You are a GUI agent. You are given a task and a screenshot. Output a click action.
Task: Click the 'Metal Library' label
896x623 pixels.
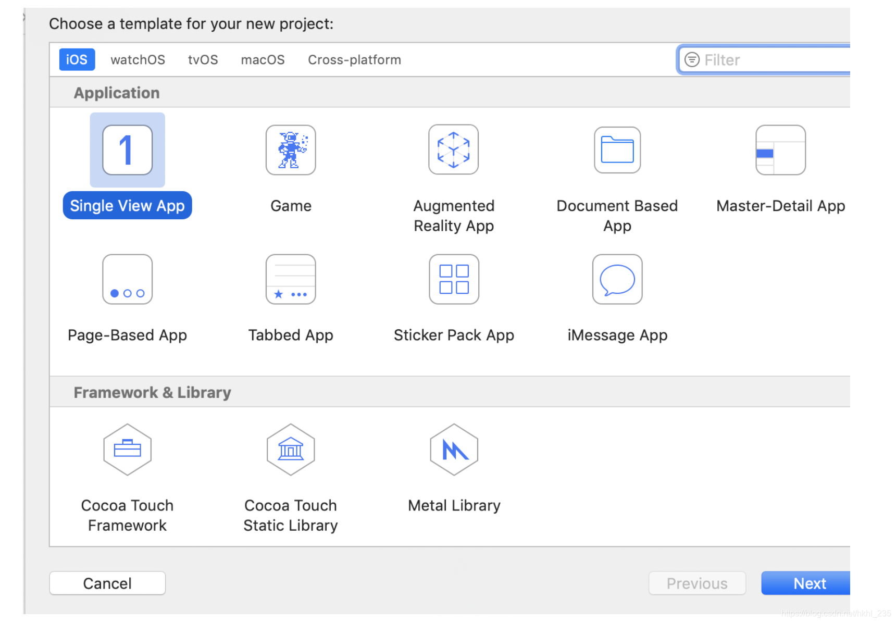pyautogui.click(x=454, y=505)
